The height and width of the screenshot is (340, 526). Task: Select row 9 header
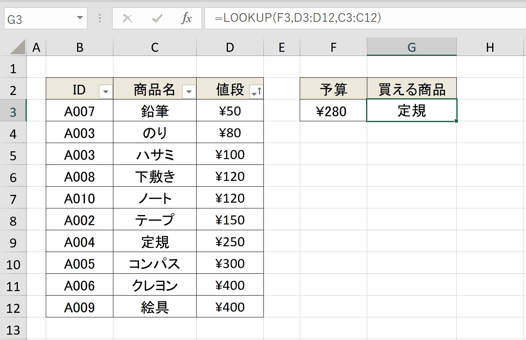coord(13,242)
